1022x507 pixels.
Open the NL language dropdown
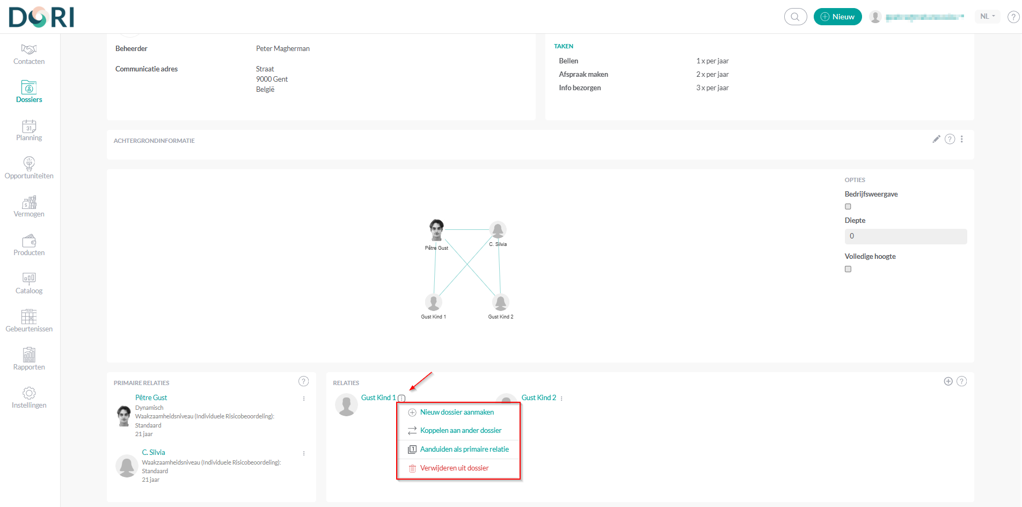click(987, 17)
